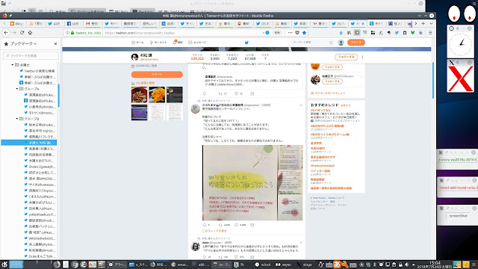The width and height of the screenshot is (478, 269).
Task: Open the Firefox home page icon
Action: pyautogui.click(x=30, y=33)
